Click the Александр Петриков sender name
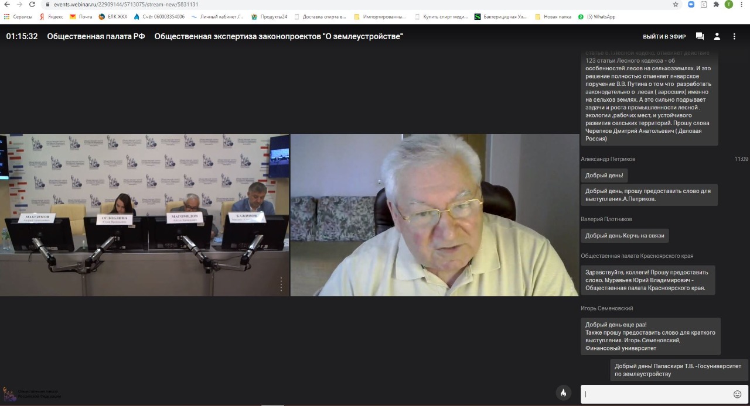This screenshot has width=750, height=406. (x=608, y=159)
